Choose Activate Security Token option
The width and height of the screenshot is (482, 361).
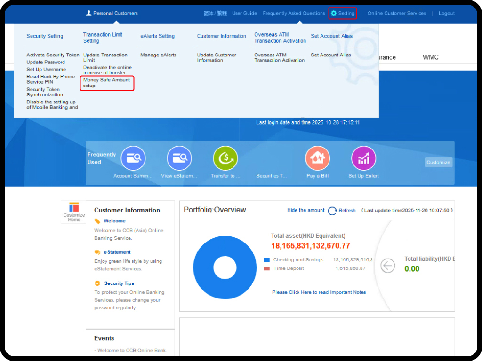tap(53, 55)
